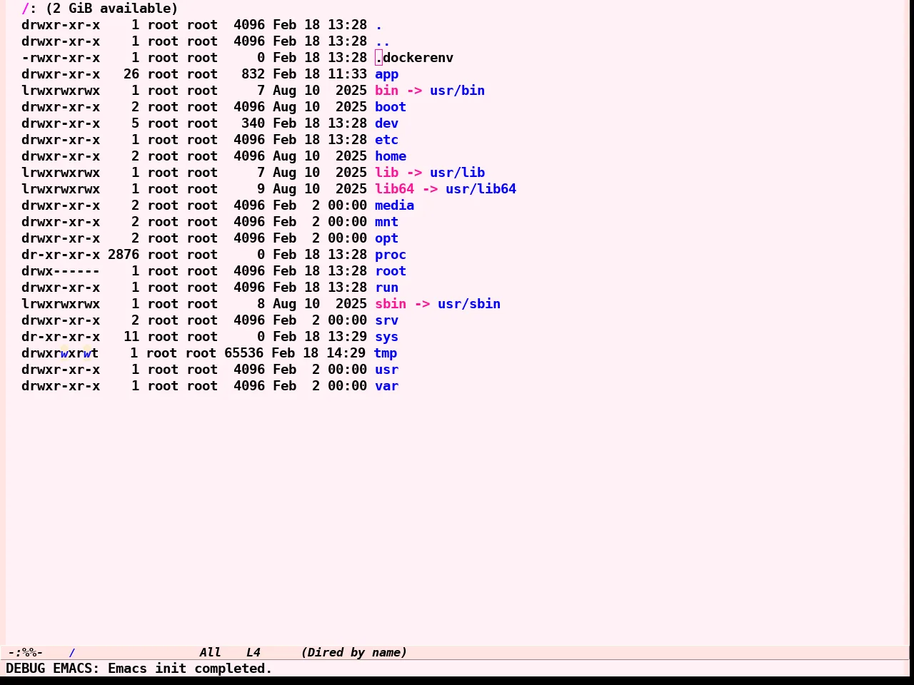Open the sys directory

point(386,337)
